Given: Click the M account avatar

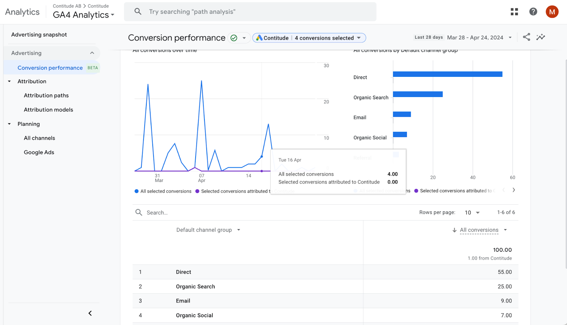Looking at the screenshot, I should (x=552, y=12).
